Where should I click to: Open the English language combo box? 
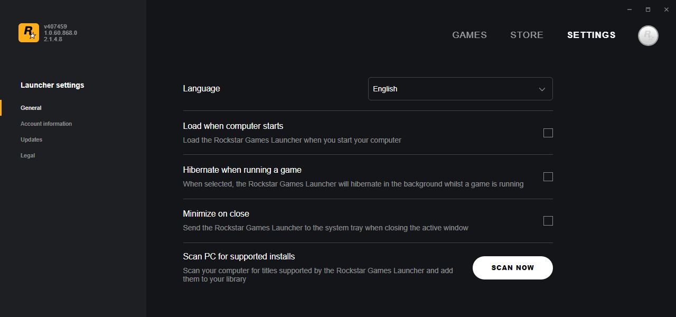461,89
